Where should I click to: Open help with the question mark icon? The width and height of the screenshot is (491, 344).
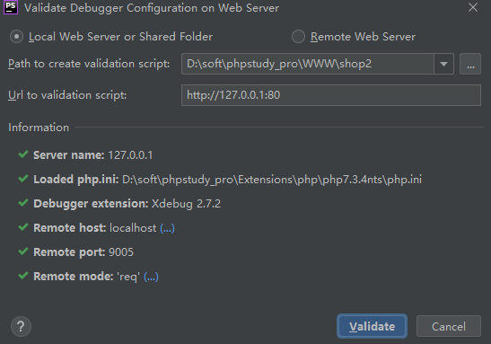click(21, 326)
